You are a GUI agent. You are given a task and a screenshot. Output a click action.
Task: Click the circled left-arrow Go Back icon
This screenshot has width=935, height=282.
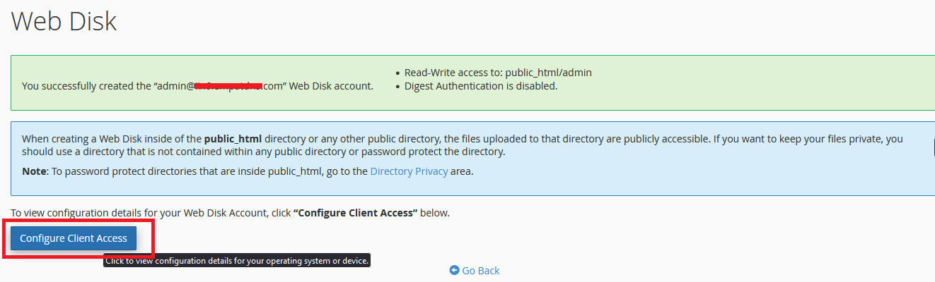(454, 271)
